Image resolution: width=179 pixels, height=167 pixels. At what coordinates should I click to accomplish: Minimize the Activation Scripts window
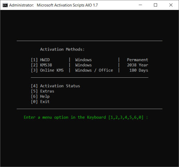tap(140, 5)
